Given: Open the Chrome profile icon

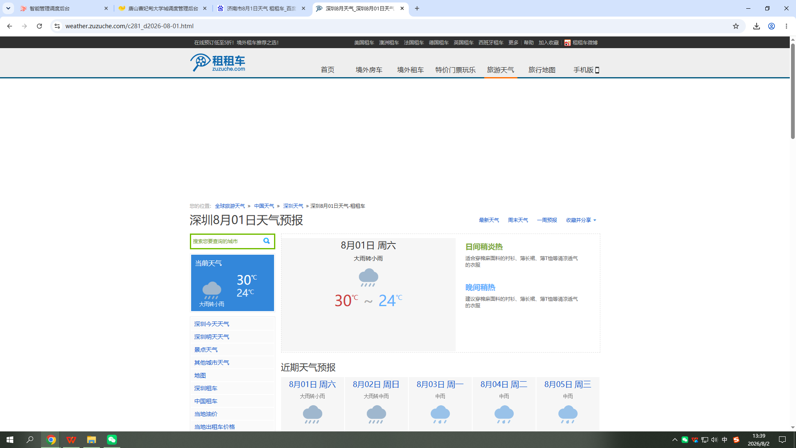Looking at the screenshot, I should (x=772, y=26).
